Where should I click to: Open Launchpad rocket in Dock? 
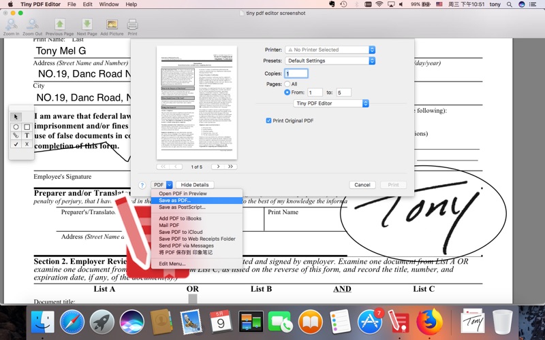[102, 322]
